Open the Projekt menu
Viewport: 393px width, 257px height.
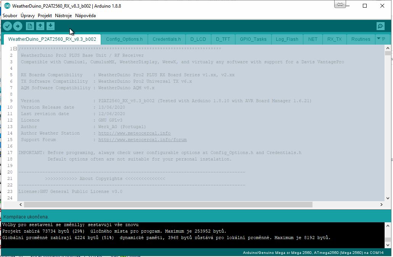tap(45, 16)
